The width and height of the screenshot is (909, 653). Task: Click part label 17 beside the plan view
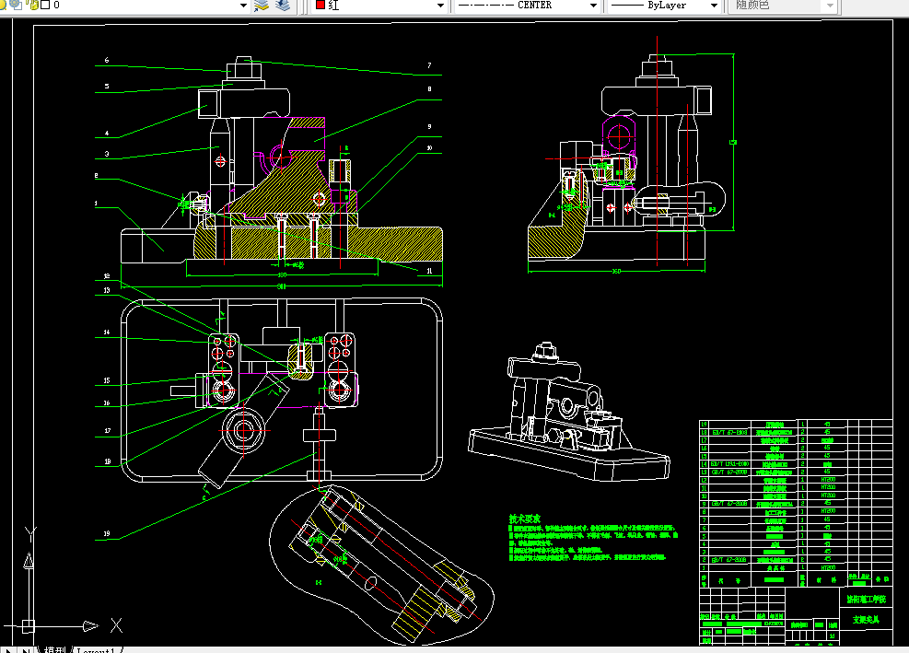107,430
